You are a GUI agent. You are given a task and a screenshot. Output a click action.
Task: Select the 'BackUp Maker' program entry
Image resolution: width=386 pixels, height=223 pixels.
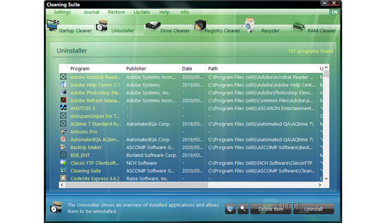pyautogui.click(x=86, y=147)
